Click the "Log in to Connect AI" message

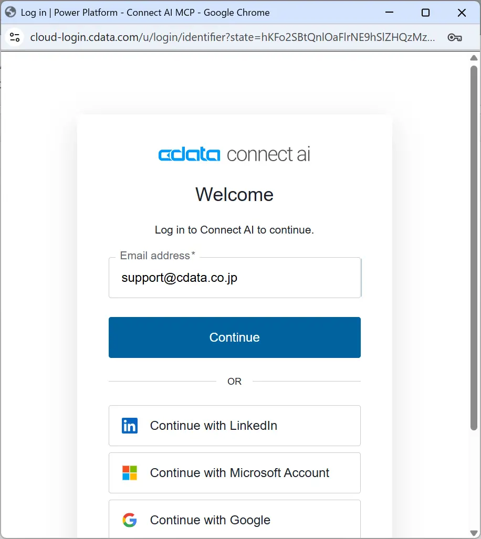(x=234, y=230)
